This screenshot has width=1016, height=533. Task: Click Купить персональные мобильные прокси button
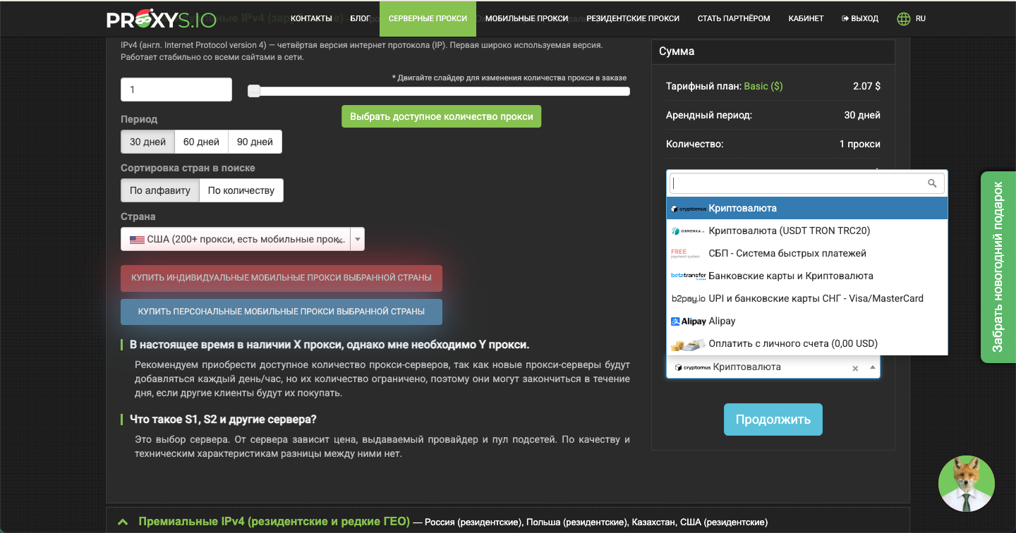tap(282, 312)
